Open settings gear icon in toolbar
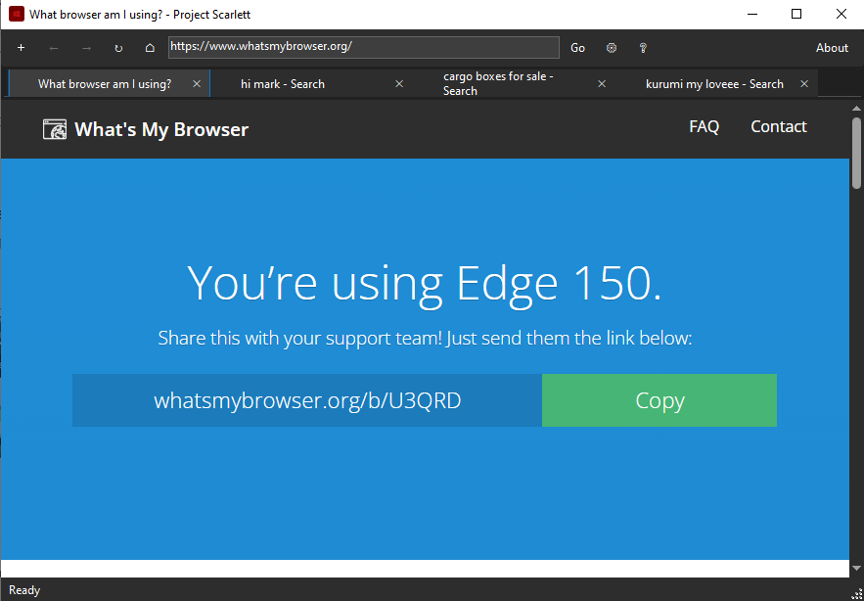 pyautogui.click(x=612, y=48)
